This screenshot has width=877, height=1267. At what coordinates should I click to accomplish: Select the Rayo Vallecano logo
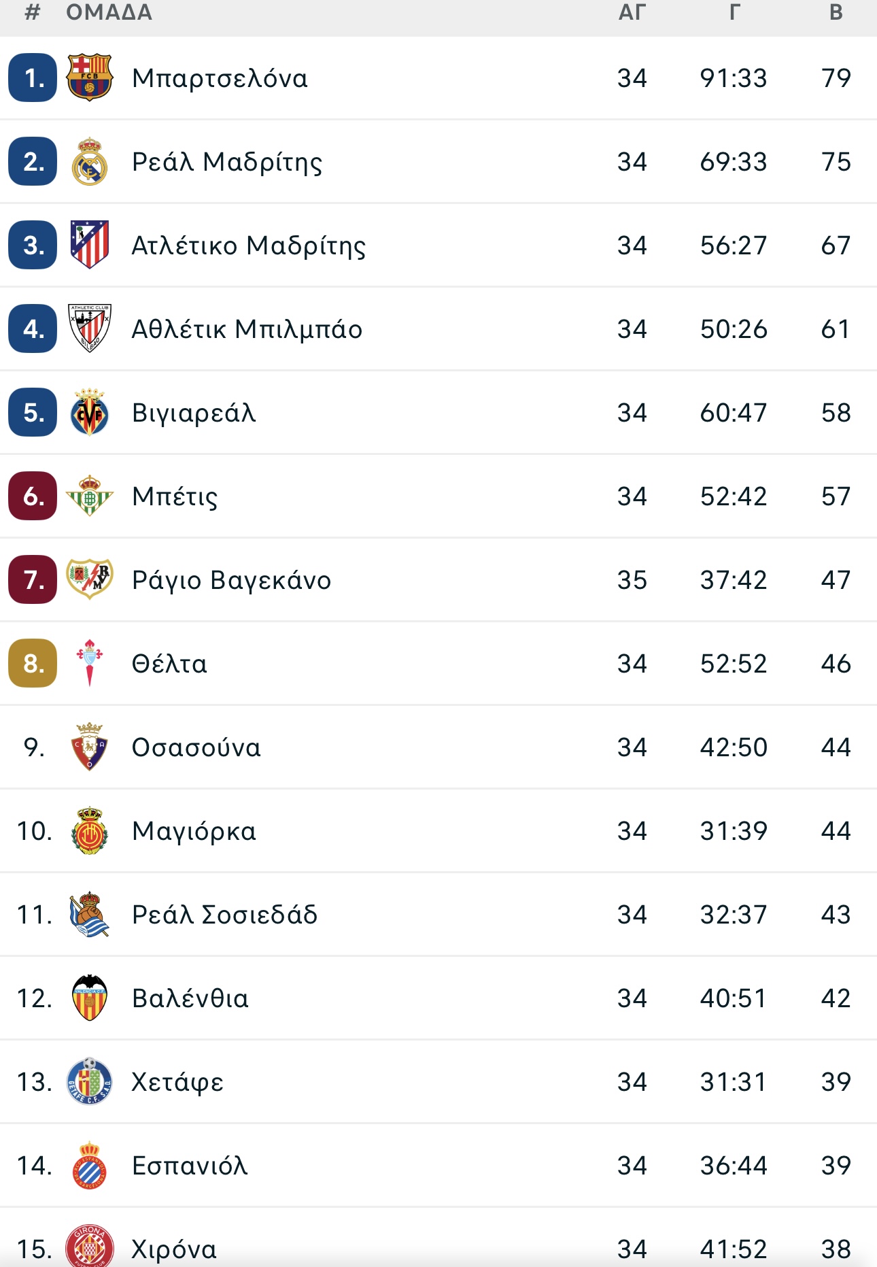point(89,579)
